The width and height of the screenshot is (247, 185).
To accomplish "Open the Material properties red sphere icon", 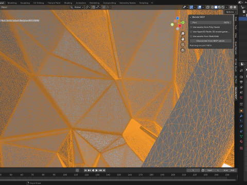I will pyautogui.click(x=241, y=142).
